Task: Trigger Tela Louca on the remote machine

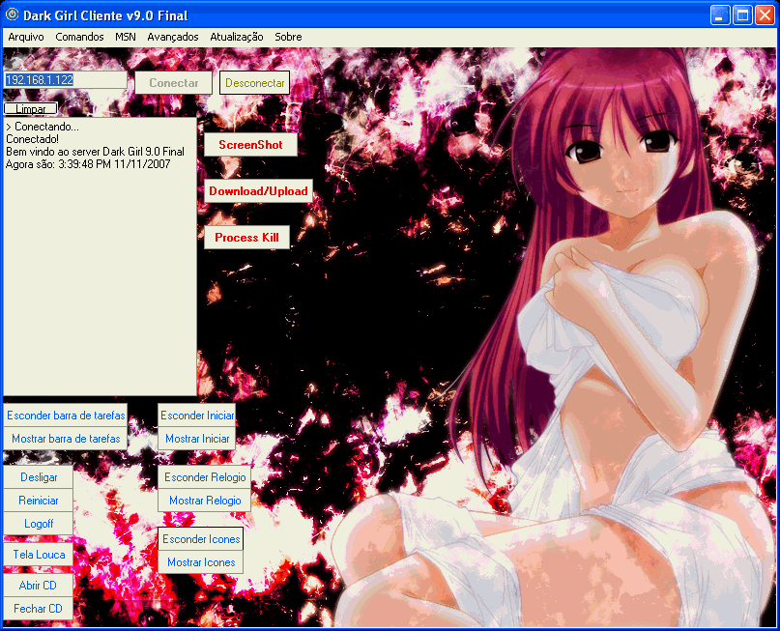Action: pos(38,554)
